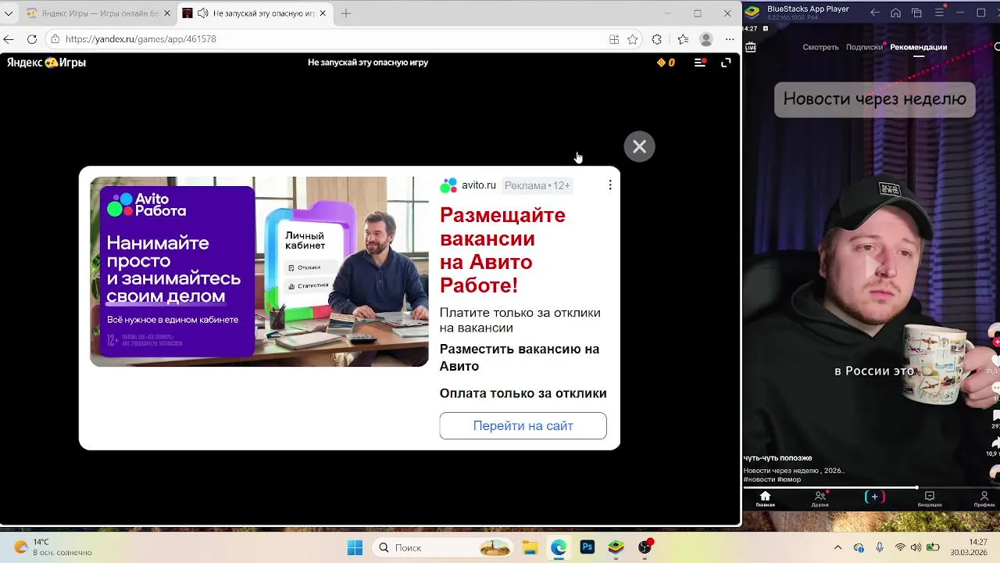Add this page to favorites
The width and height of the screenshot is (1000, 563).
[633, 39]
